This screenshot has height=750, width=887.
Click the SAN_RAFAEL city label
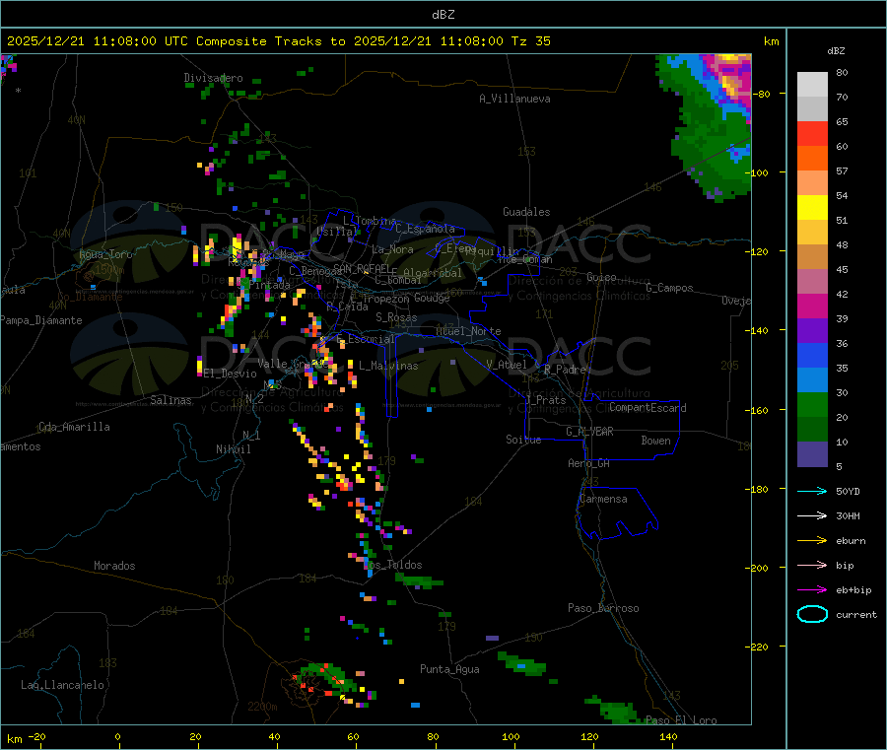[362, 268]
